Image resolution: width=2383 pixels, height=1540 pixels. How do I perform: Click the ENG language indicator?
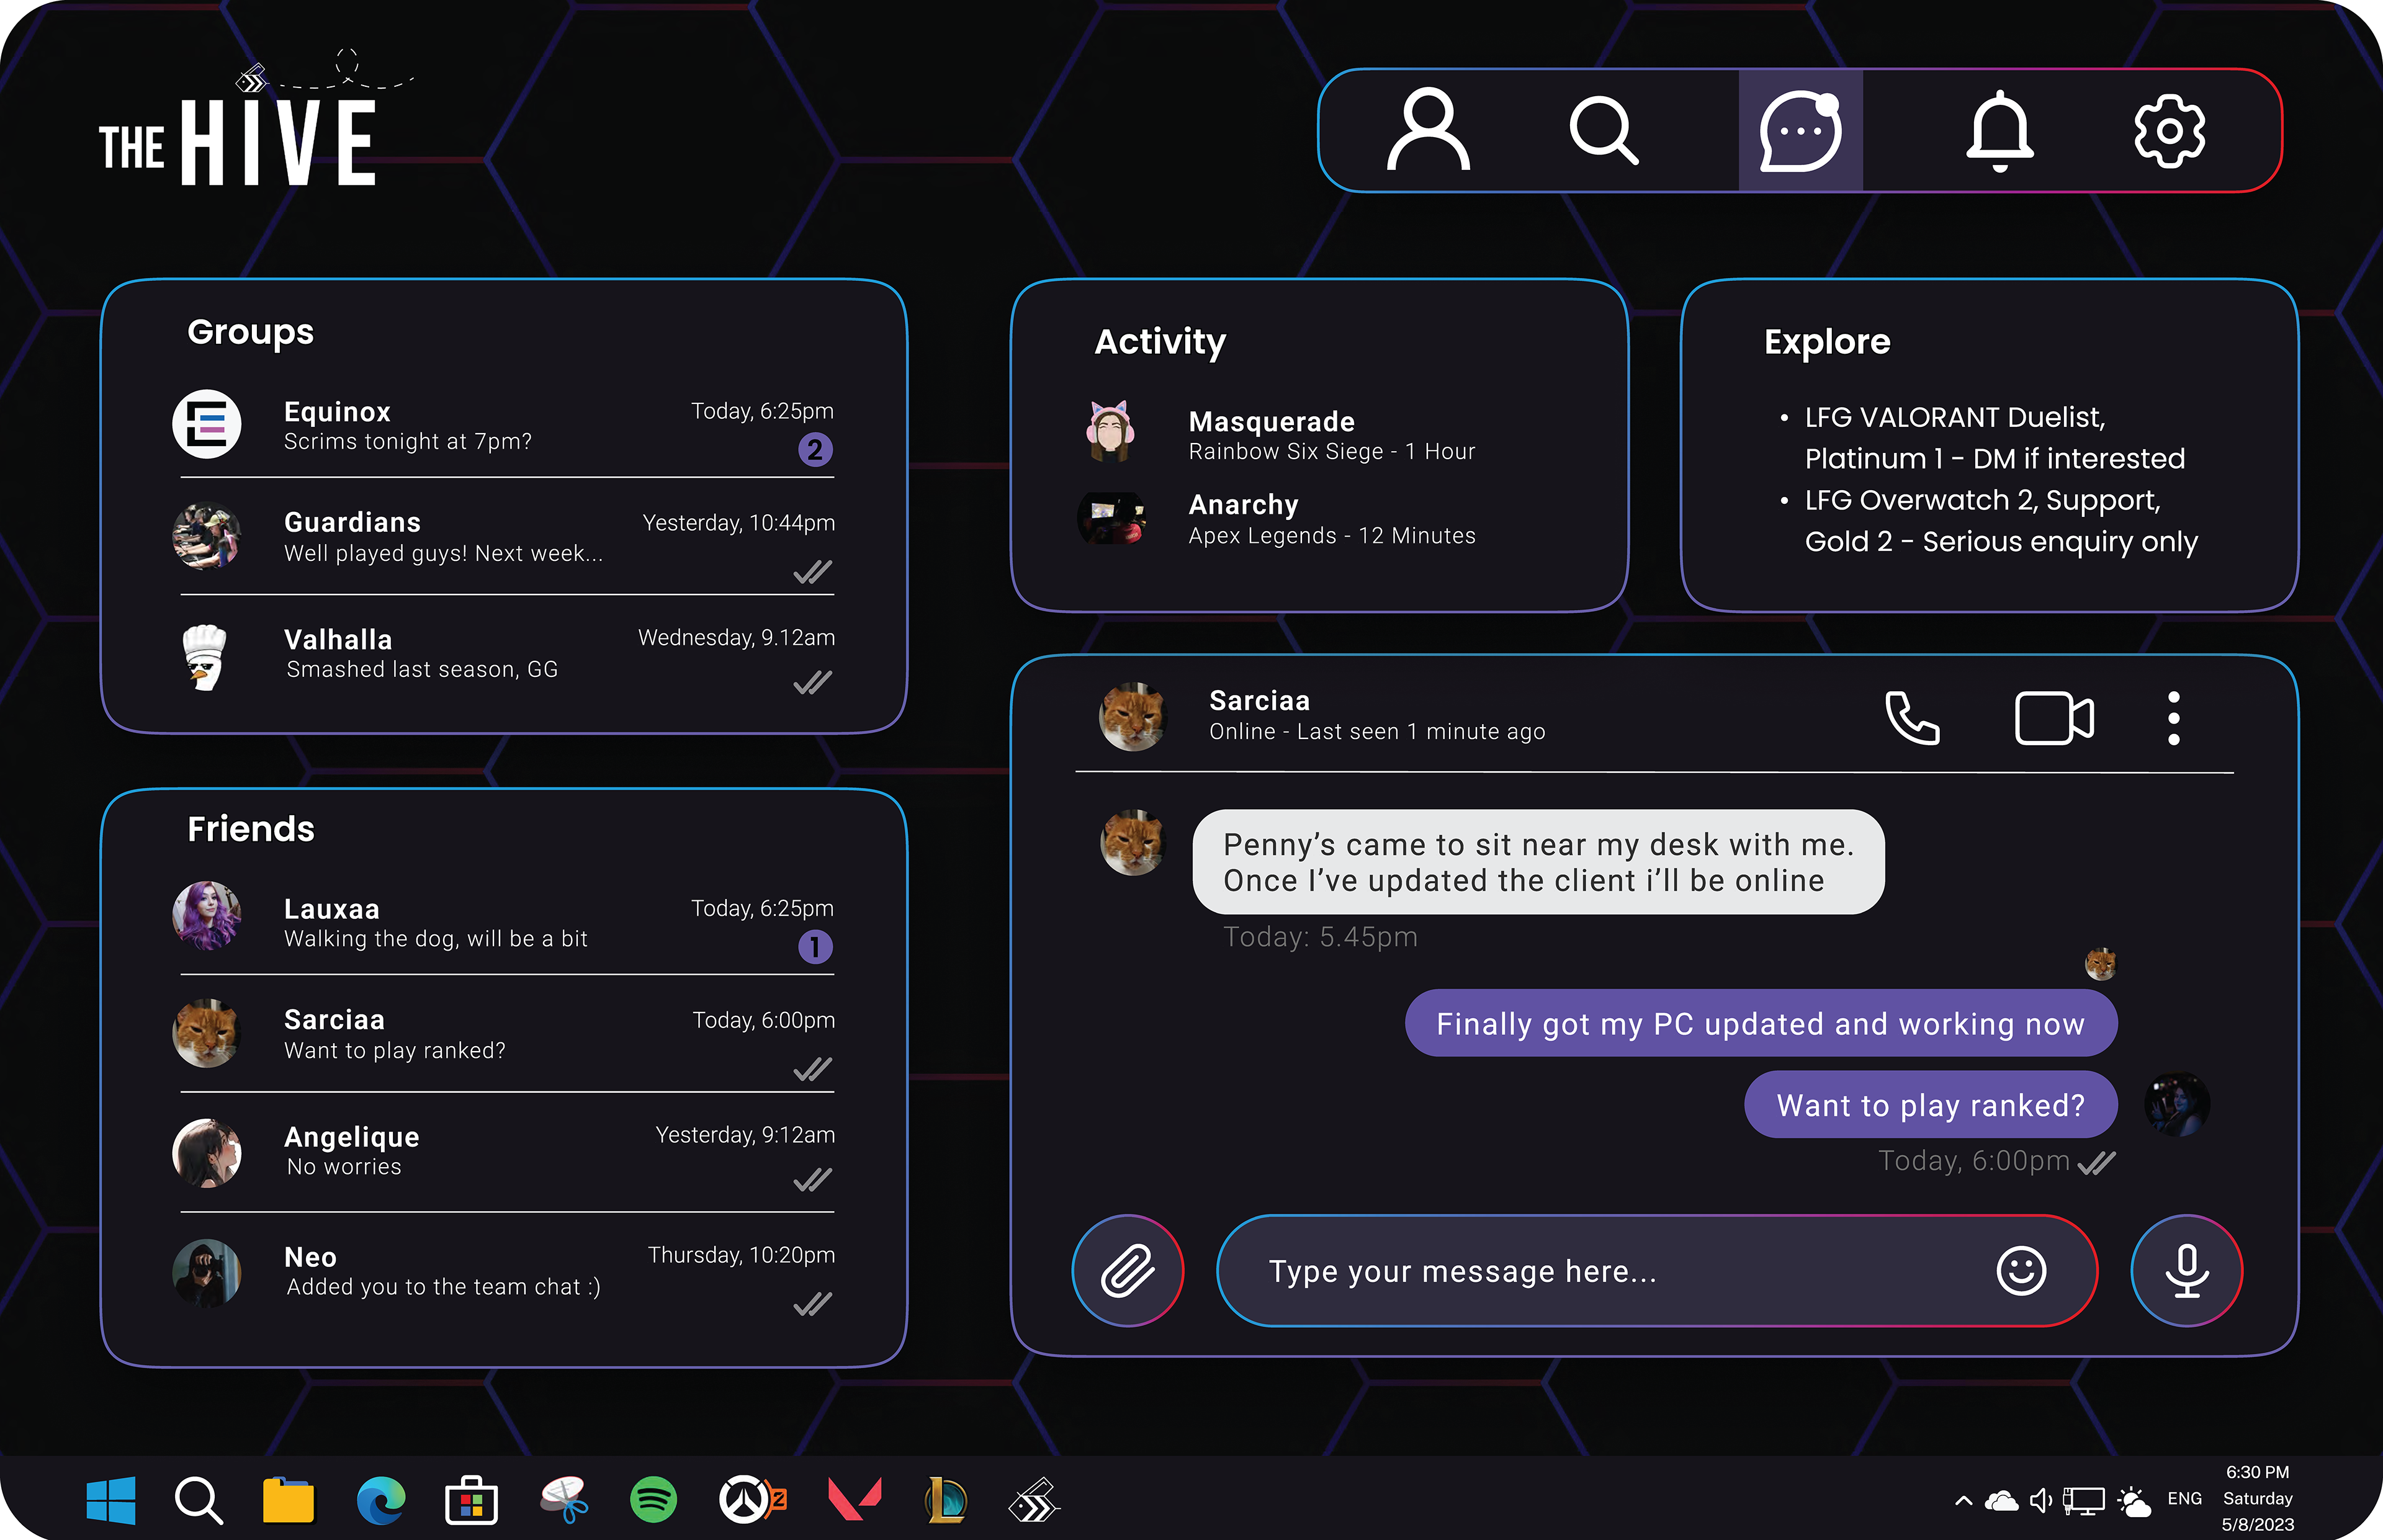[2184, 1499]
